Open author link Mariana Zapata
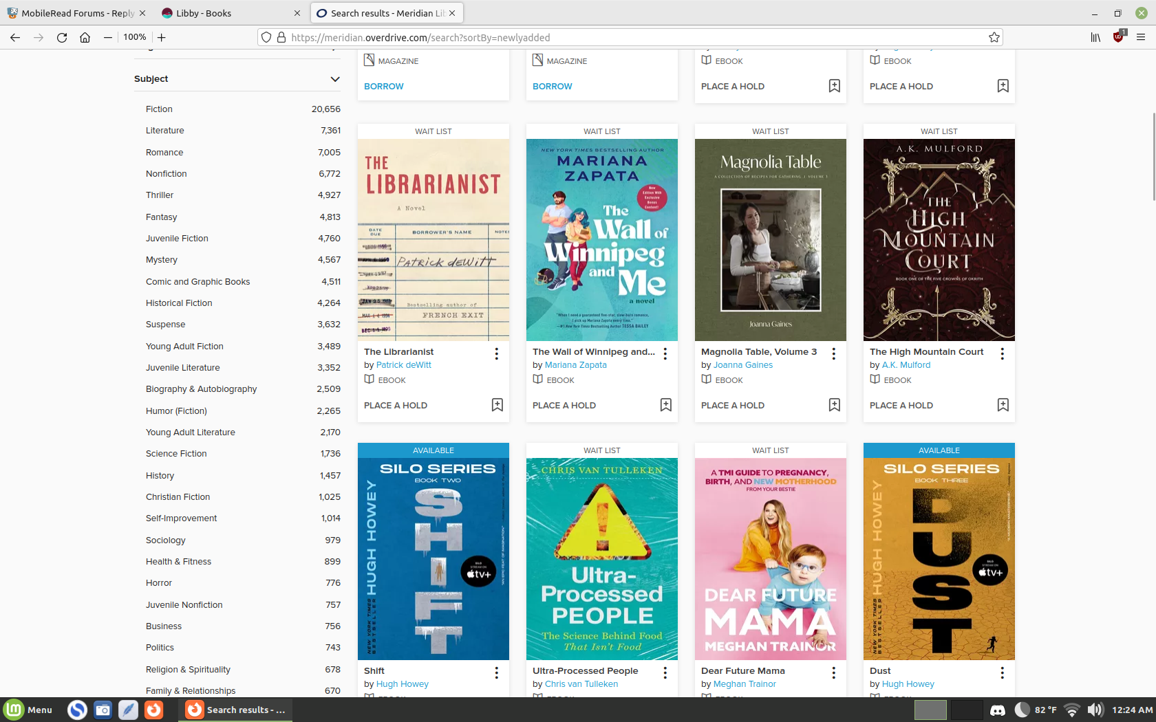 tap(576, 365)
